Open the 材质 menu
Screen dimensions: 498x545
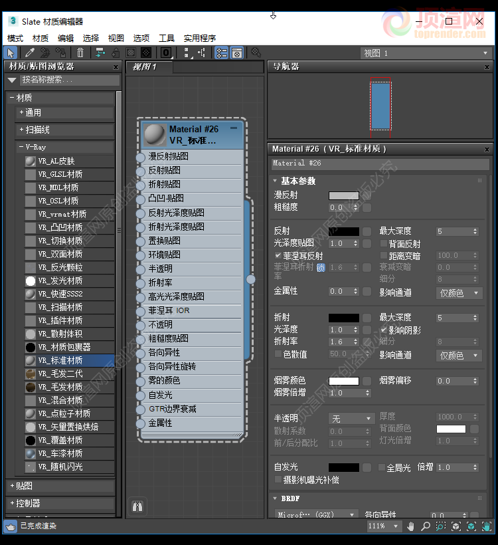pyautogui.click(x=41, y=38)
